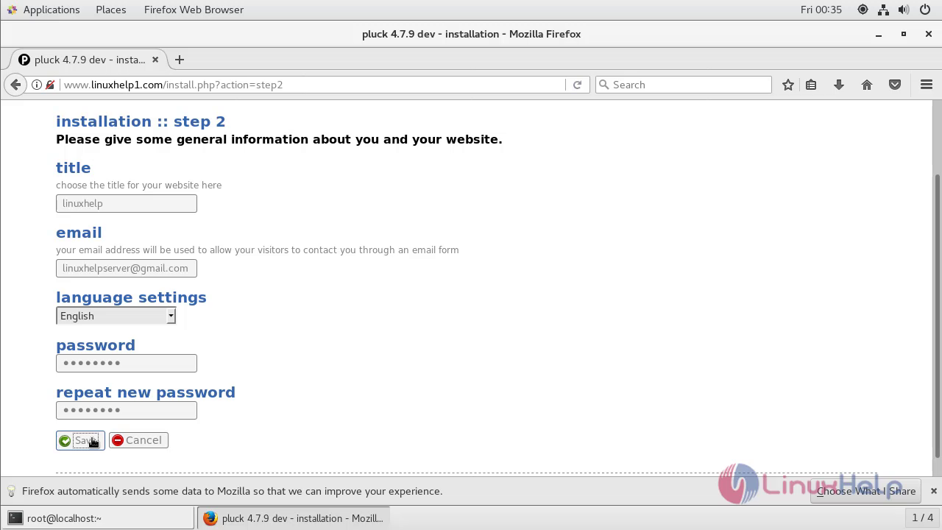Maximize the Firefox window
942x530 pixels.
(904, 34)
